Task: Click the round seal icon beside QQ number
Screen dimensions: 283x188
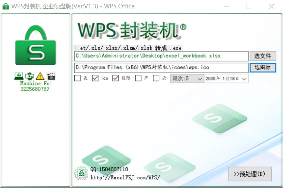Action: 81,173
